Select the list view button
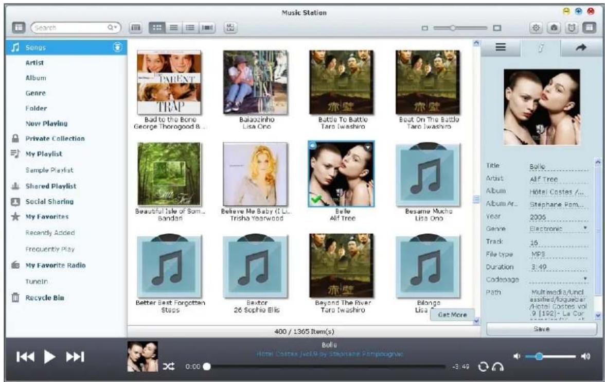605x382 pixels. [174, 27]
